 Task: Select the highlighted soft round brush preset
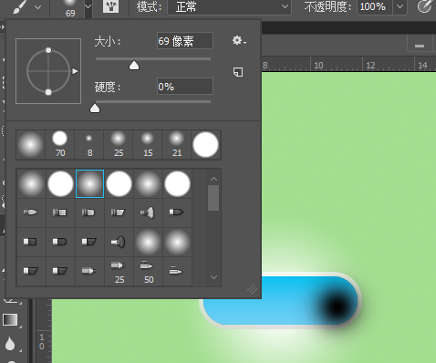click(x=89, y=183)
